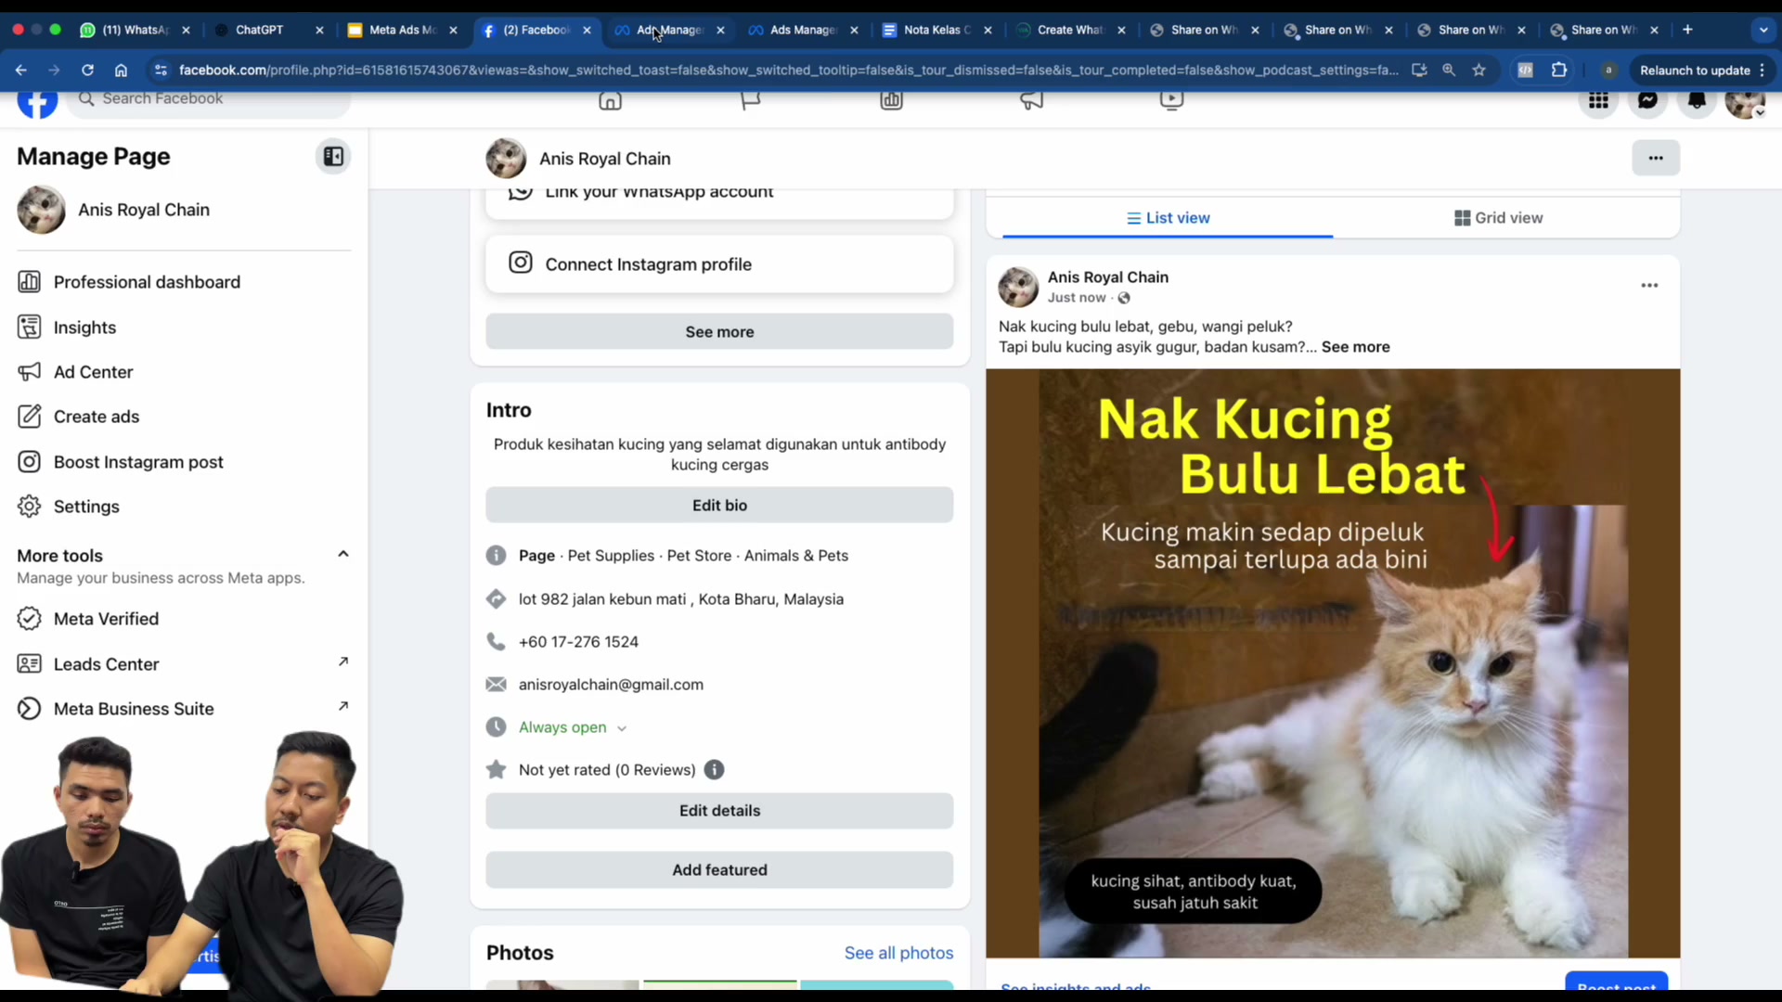Open the browser extensions puzzle icon
Screen dimensions: 1782x1002
click(x=1559, y=71)
